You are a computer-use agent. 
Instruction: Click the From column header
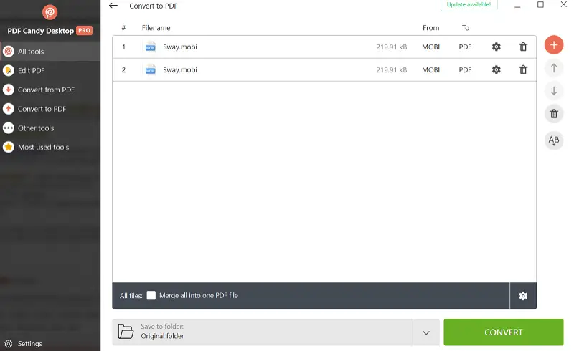[x=431, y=28]
